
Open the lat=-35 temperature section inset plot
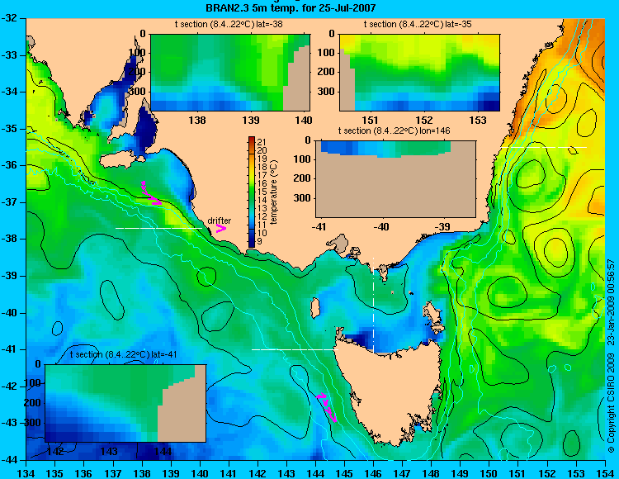click(419, 73)
